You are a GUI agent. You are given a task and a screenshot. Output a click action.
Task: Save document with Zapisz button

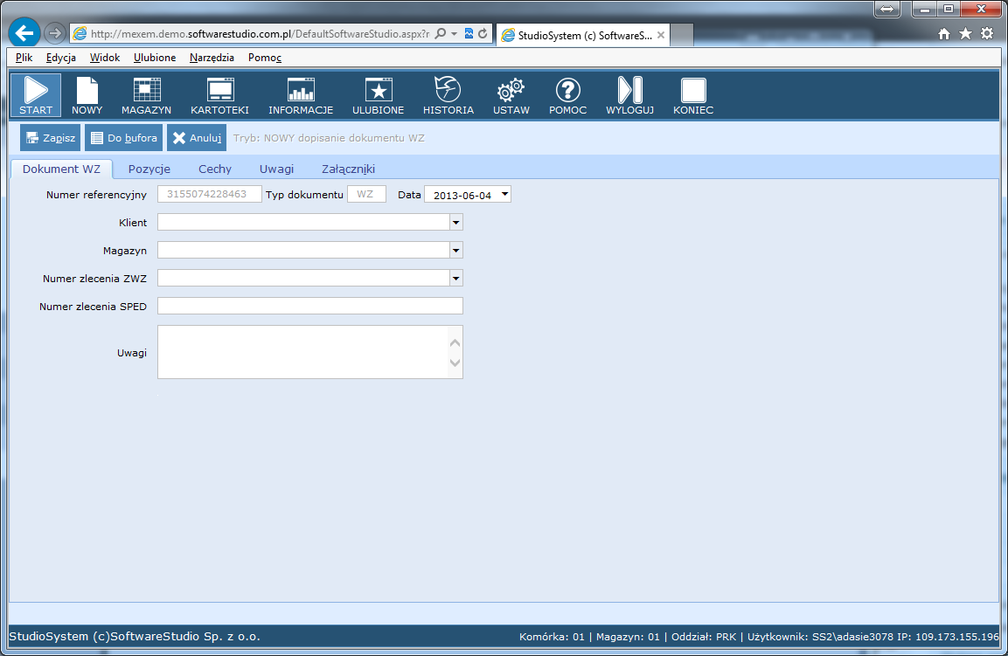click(x=50, y=138)
